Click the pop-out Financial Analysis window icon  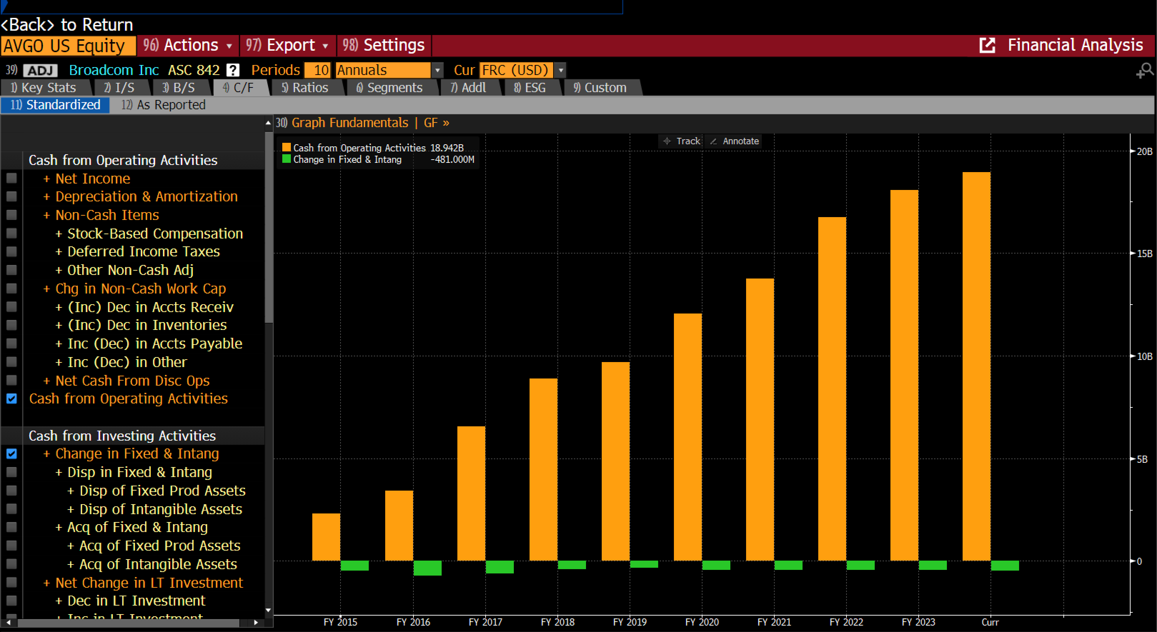click(x=987, y=45)
